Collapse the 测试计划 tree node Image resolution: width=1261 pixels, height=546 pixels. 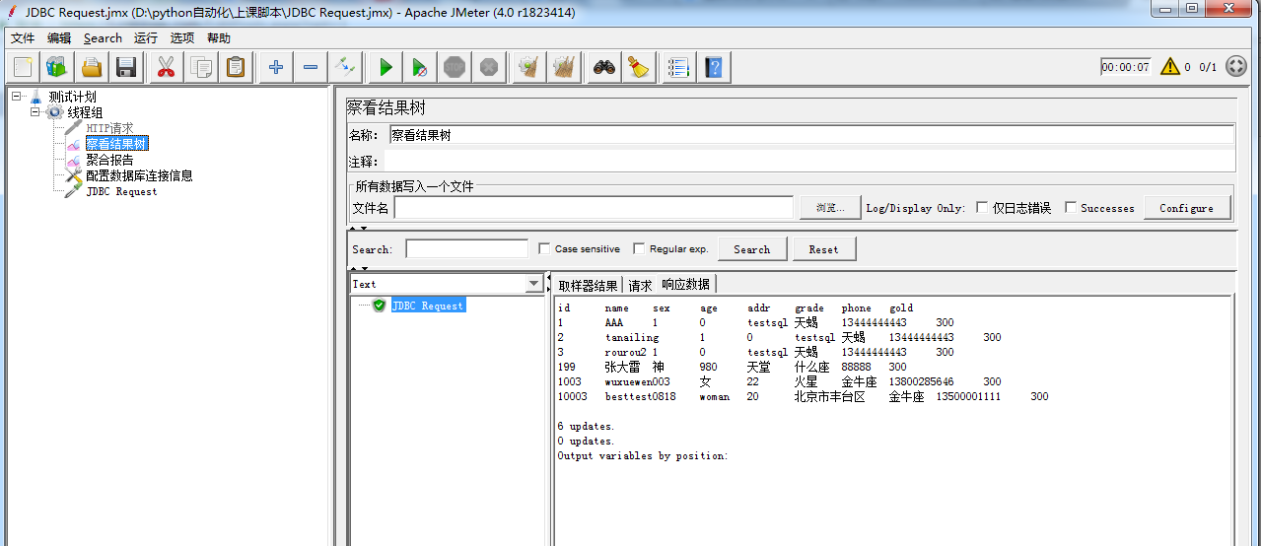pos(16,97)
